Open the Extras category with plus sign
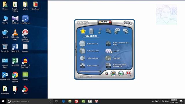Screen dimensions: 185x104 (125, 31)
